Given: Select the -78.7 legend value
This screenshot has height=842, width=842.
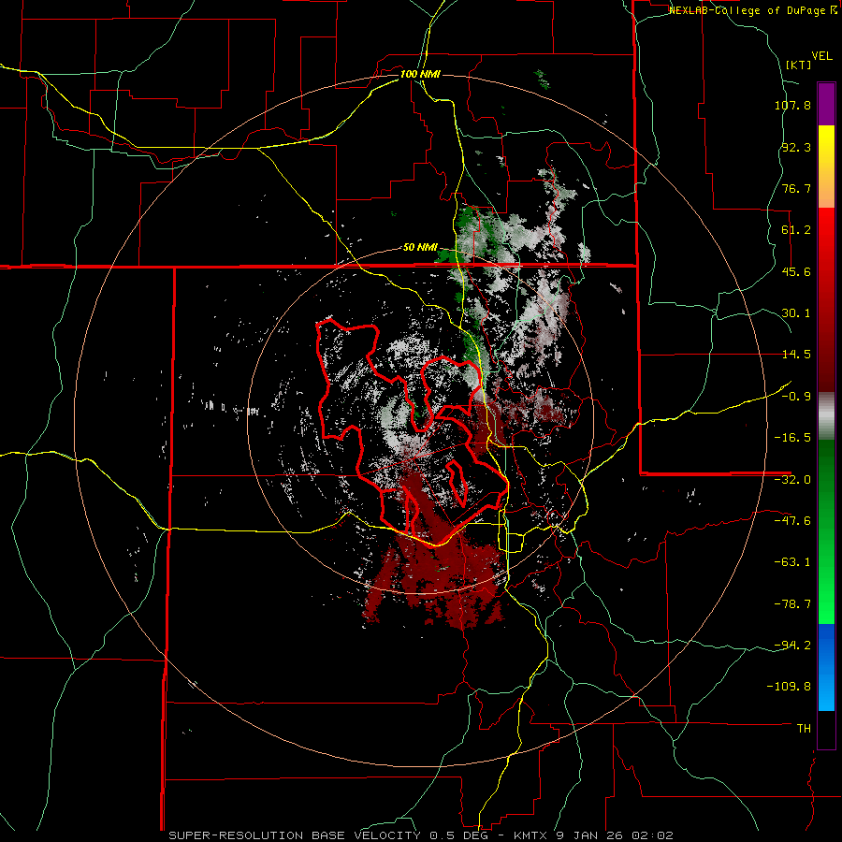Looking at the screenshot, I should click(792, 604).
